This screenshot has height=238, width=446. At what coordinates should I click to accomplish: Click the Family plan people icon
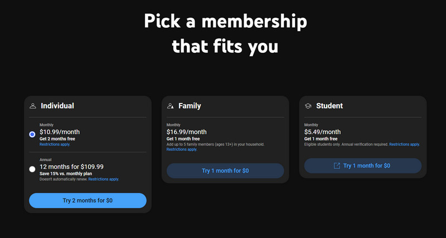point(171,106)
